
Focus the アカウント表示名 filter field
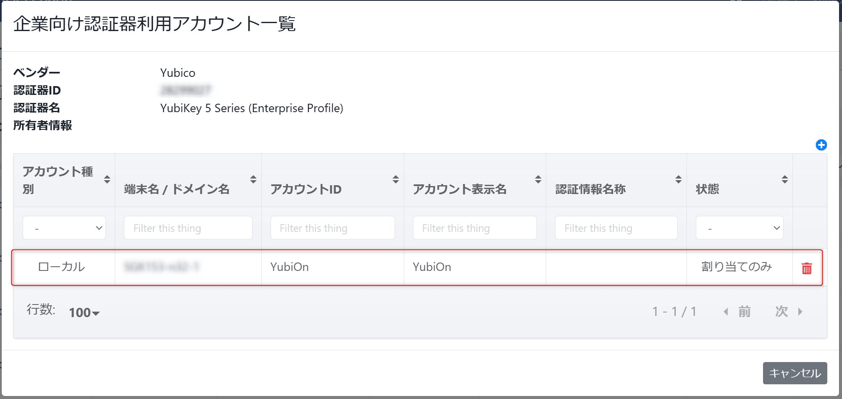(475, 228)
